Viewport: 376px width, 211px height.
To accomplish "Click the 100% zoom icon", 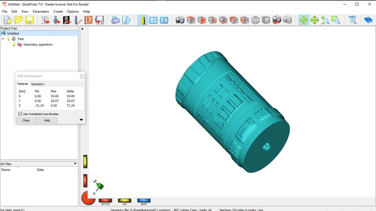I will 352,20.
